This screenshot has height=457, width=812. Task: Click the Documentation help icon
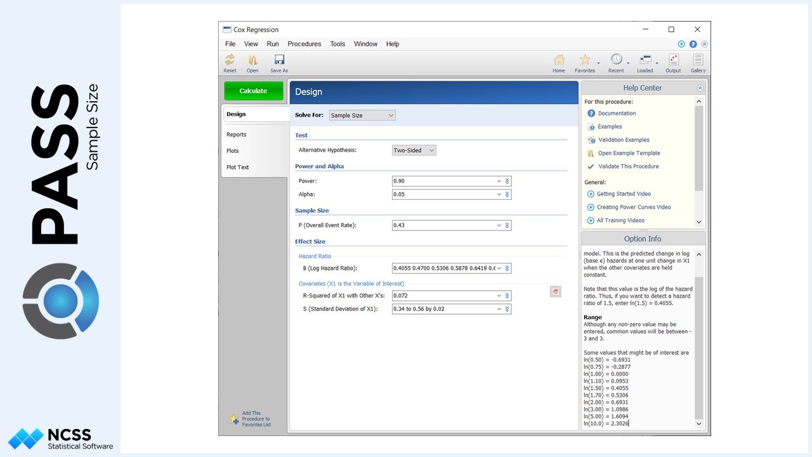(591, 114)
